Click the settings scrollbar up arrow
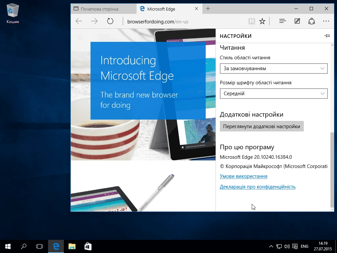 coord(332,45)
